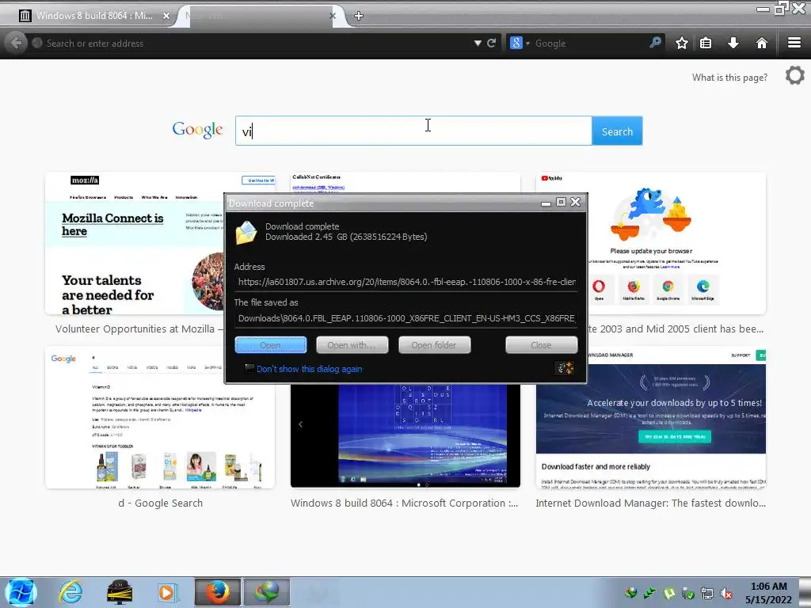Image resolution: width=811 pixels, height=608 pixels.
Task: Click the small icon at dialog bottom-right
Action: coord(564,367)
